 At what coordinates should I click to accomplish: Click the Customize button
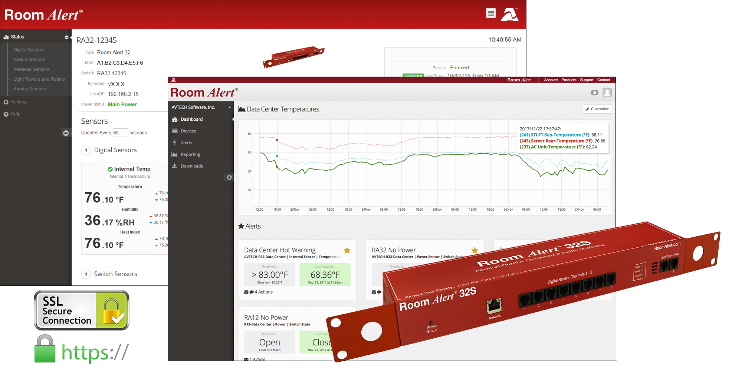point(597,109)
